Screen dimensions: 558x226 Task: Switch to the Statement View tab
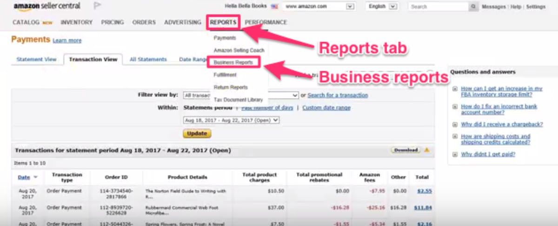pyautogui.click(x=36, y=60)
